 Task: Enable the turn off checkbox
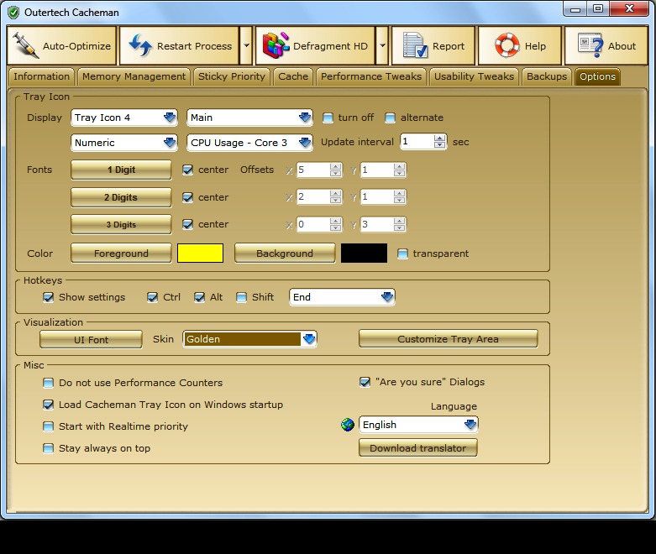(328, 118)
